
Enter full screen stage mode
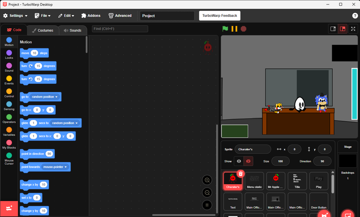coord(353,29)
